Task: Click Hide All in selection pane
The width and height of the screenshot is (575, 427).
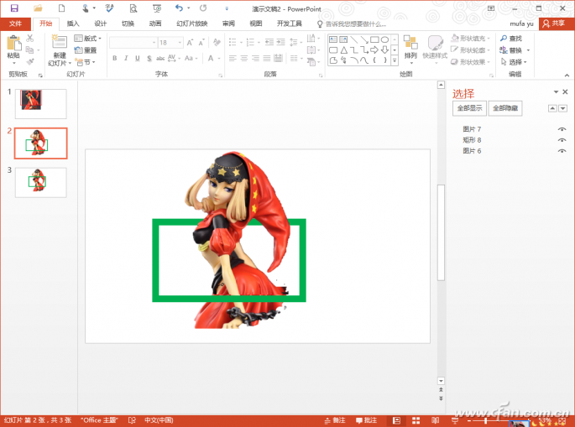Action: tap(505, 108)
